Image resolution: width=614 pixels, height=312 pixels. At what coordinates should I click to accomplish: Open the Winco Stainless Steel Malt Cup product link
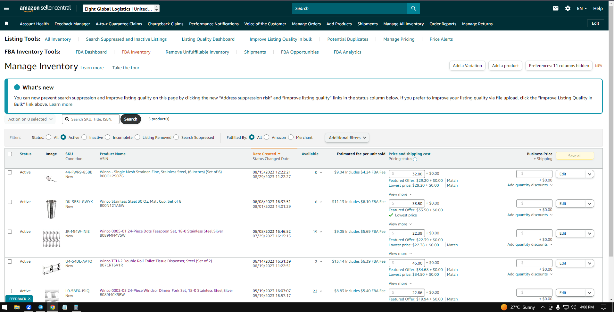coord(140,201)
